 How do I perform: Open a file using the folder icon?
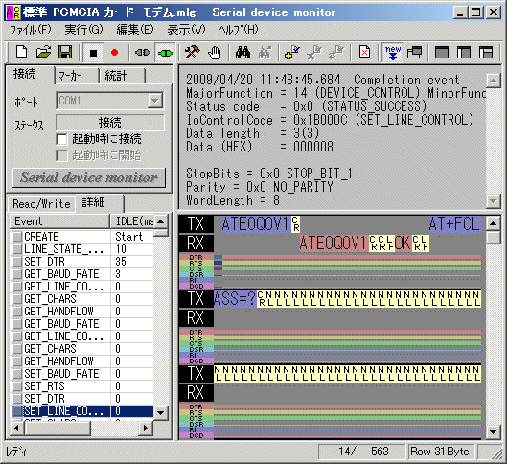[x=43, y=52]
